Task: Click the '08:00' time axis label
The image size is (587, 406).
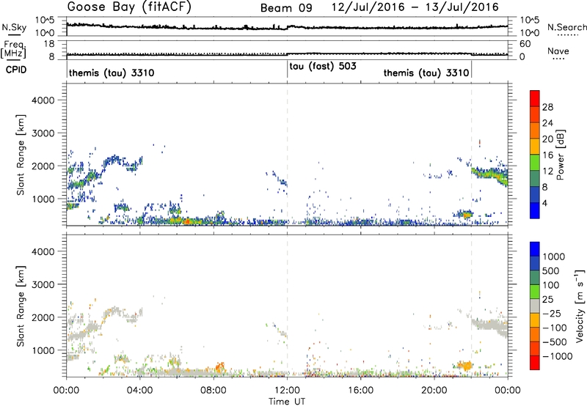Action: click(x=214, y=391)
